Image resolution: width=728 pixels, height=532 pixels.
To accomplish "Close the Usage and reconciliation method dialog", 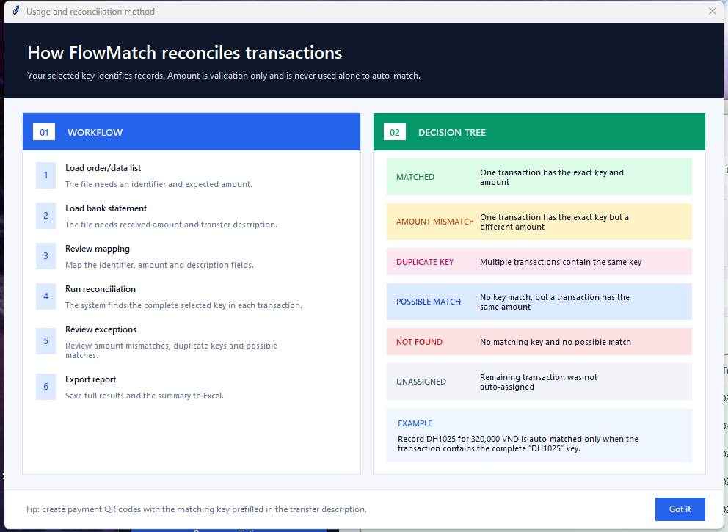I will point(712,11).
